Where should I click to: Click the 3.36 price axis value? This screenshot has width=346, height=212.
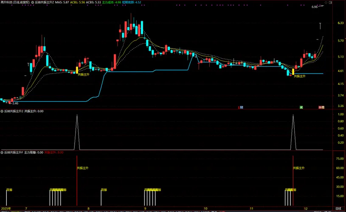click(x=340, y=106)
